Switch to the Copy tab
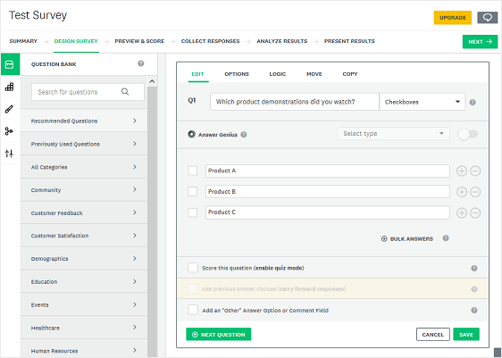 tap(350, 74)
